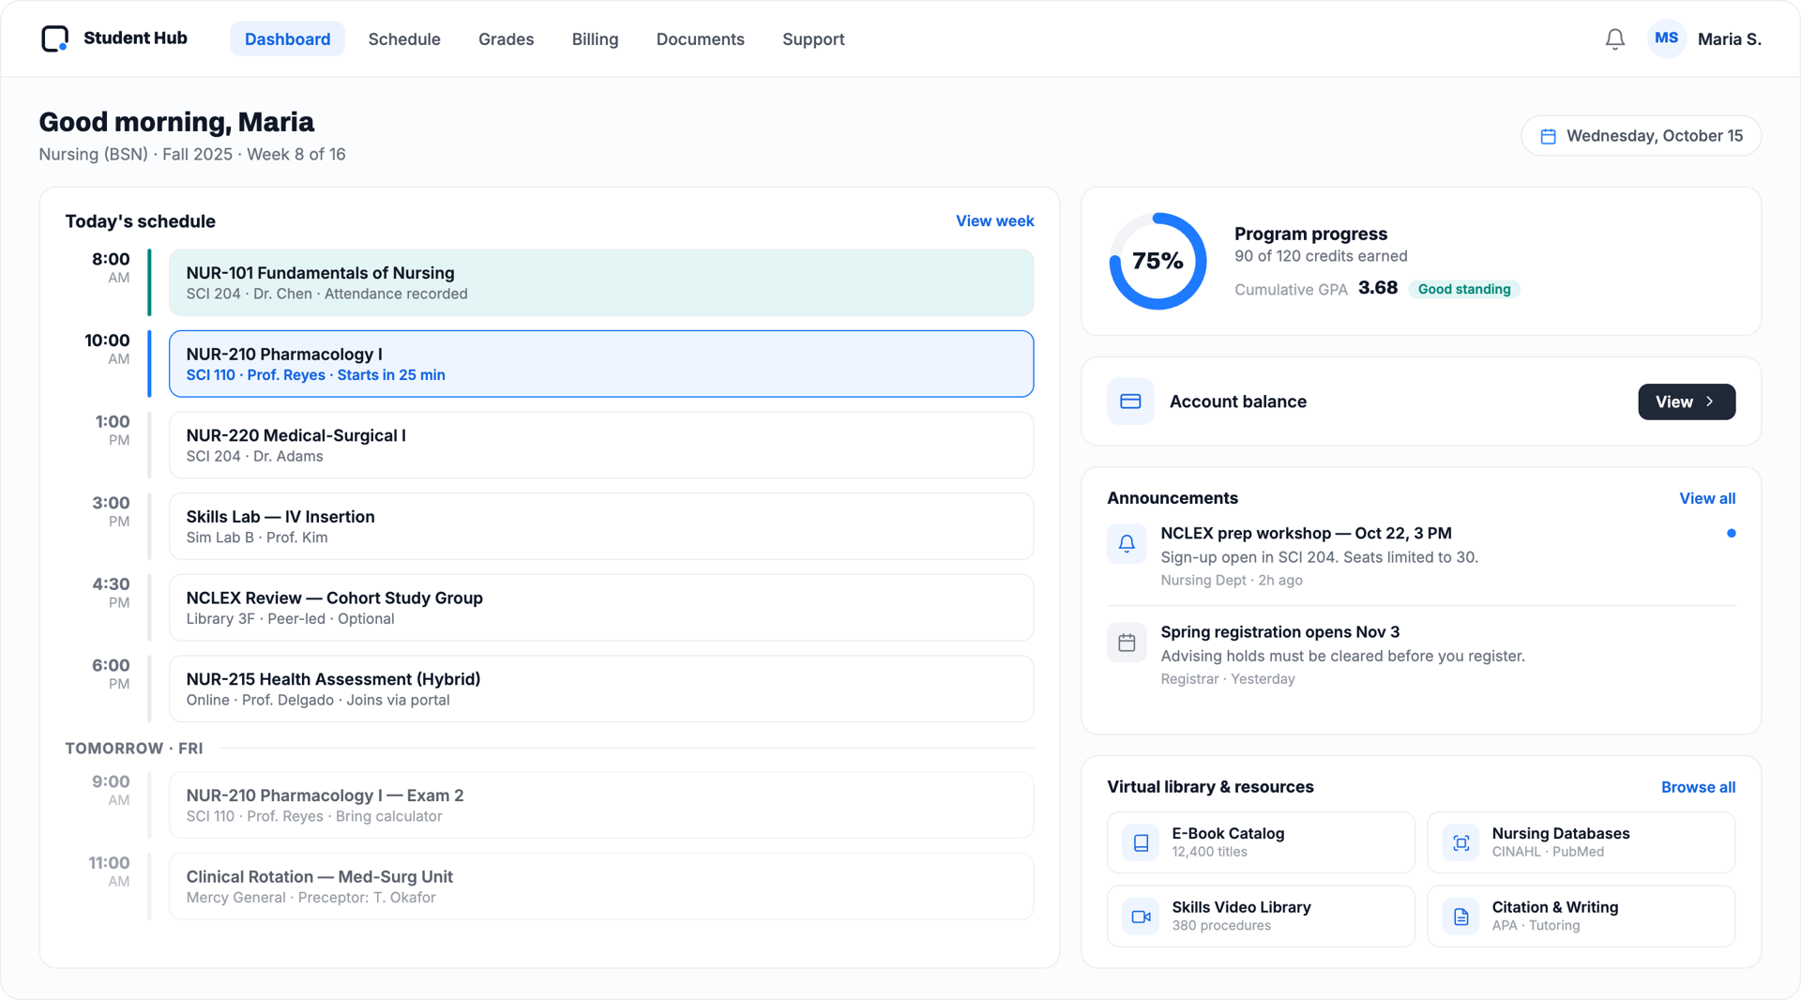Open the Skills Video Library resource tile

1261,917
